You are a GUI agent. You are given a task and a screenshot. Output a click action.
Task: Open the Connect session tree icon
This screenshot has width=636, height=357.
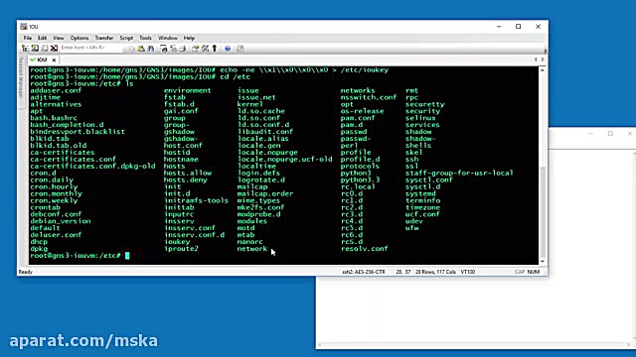tap(25, 49)
